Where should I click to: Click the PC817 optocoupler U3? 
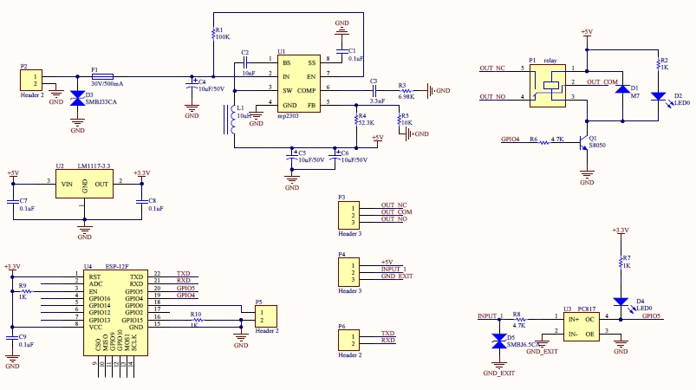pyautogui.click(x=582, y=325)
